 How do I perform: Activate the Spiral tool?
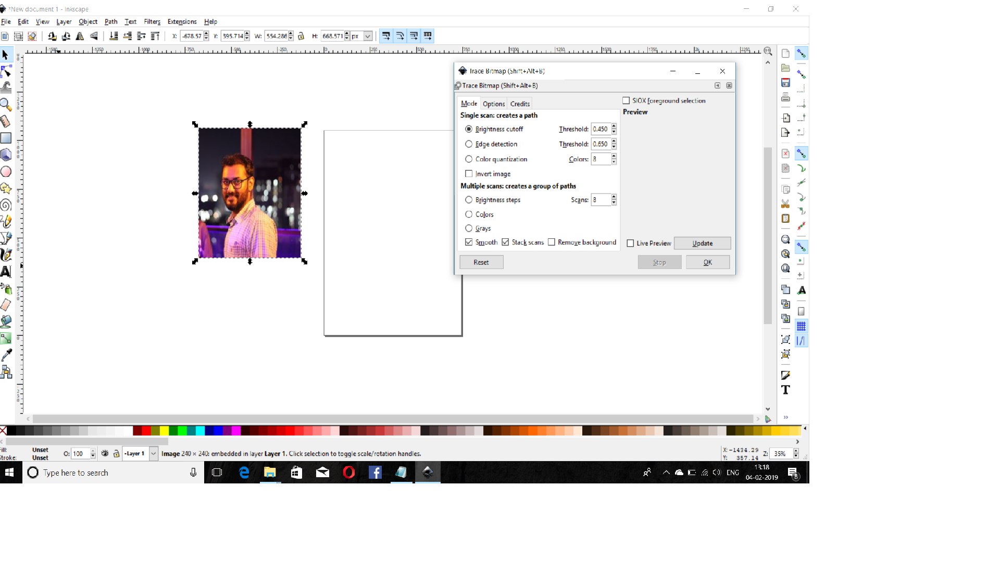pos(6,205)
